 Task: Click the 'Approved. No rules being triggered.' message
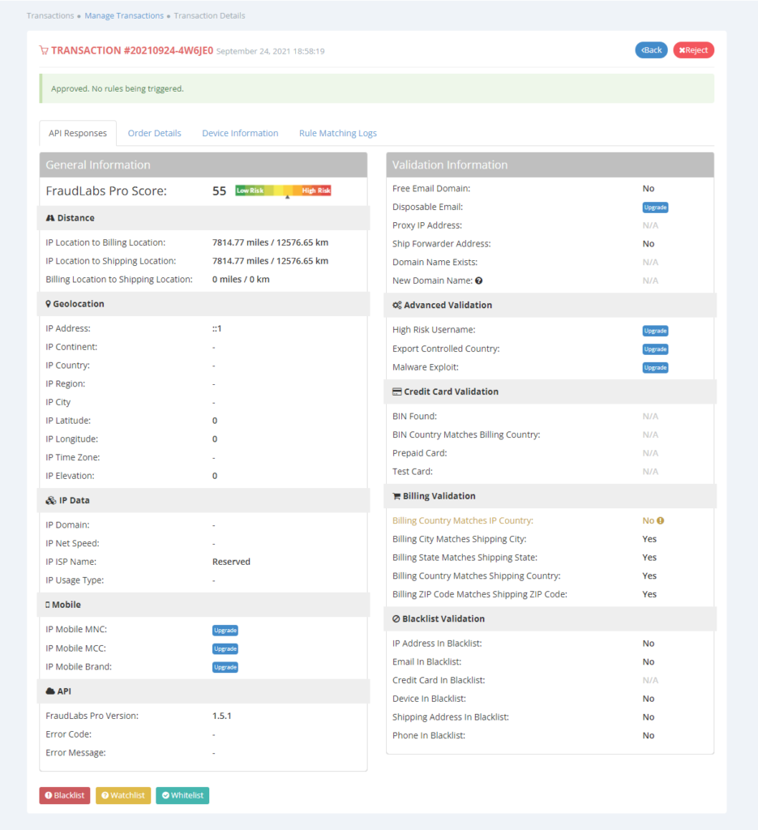tap(118, 89)
